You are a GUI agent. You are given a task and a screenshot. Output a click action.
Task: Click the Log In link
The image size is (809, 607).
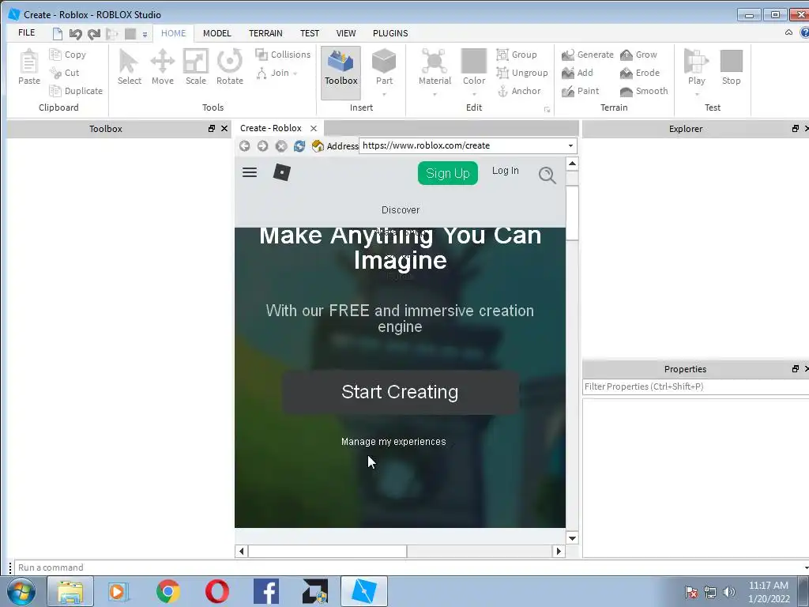pyautogui.click(x=505, y=171)
